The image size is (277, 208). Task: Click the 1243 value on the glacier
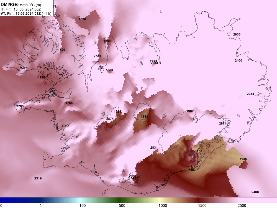click(144, 116)
